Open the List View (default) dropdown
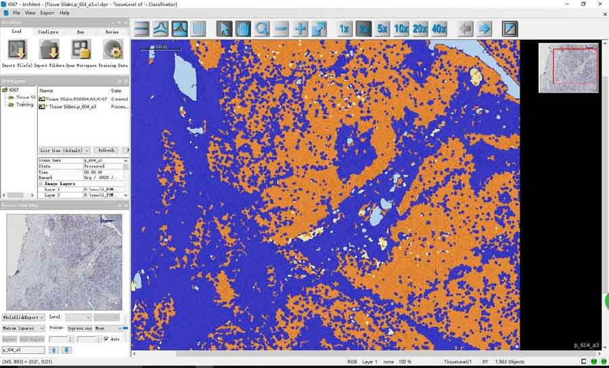 pyautogui.click(x=64, y=151)
